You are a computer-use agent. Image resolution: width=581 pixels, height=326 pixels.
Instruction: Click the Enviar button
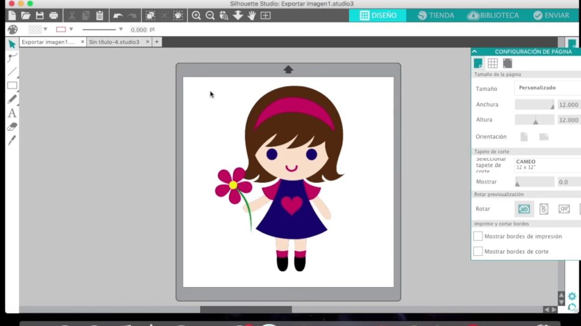(550, 15)
